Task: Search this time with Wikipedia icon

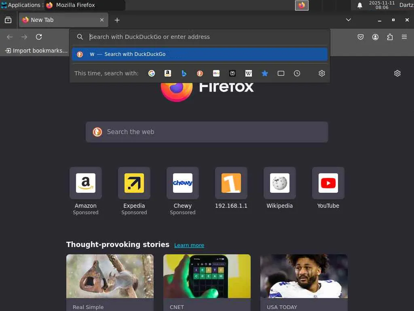Action: click(249, 73)
